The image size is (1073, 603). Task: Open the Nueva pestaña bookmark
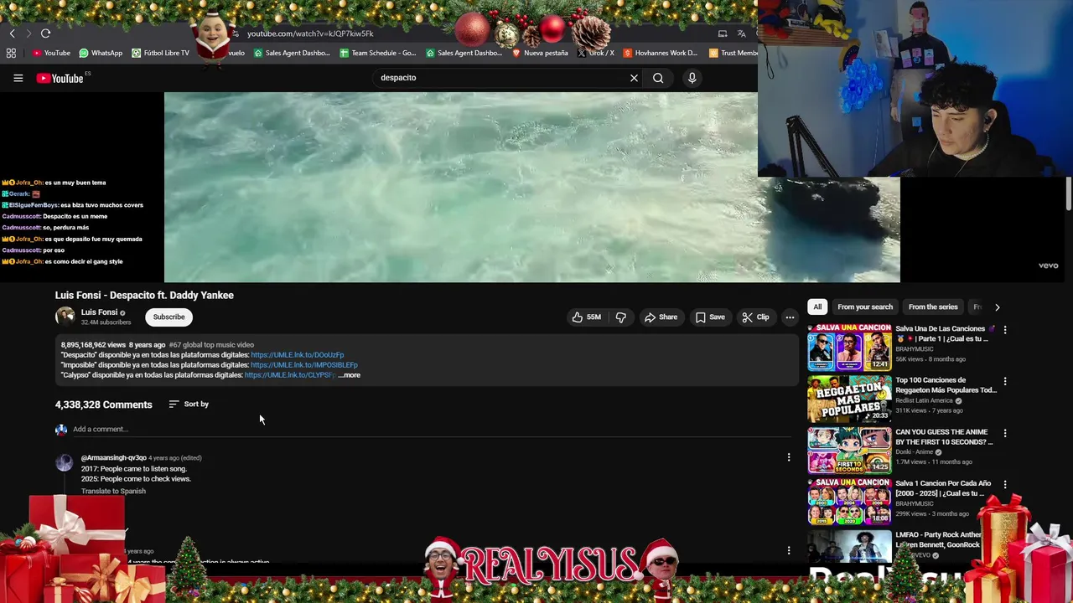click(x=540, y=53)
